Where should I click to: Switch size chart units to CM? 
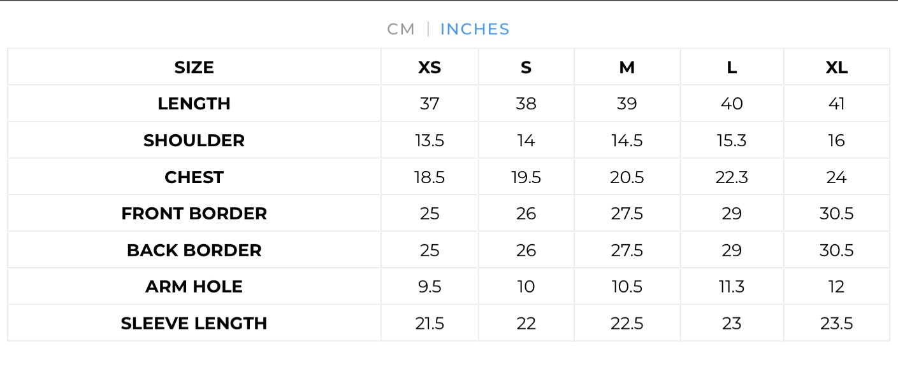(x=401, y=29)
